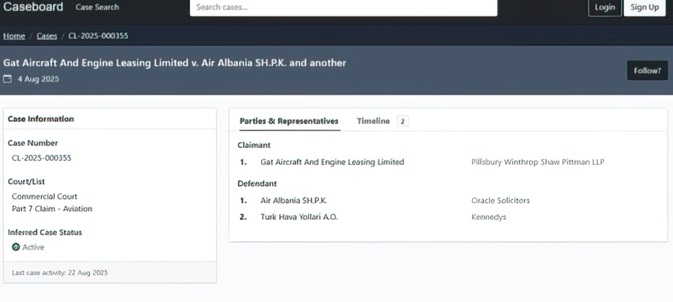Select the Parties & Representatives tab
Viewport: 673px width, 302px height.
click(x=289, y=121)
